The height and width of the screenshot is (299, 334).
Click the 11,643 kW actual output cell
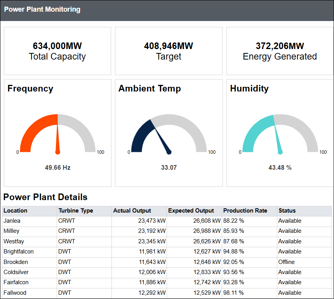click(x=139, y=262)
